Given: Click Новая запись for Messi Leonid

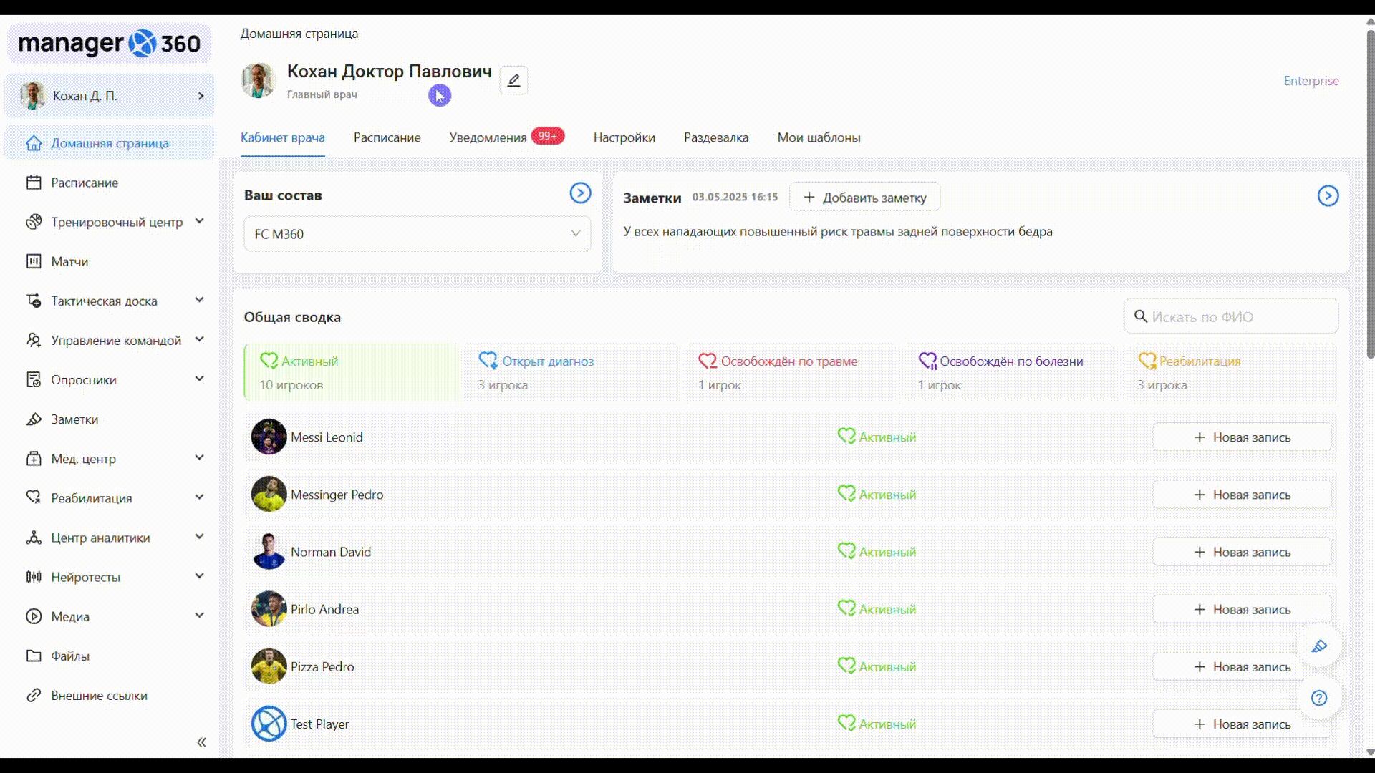Looking at the screenshot, I should [1241, 437].
